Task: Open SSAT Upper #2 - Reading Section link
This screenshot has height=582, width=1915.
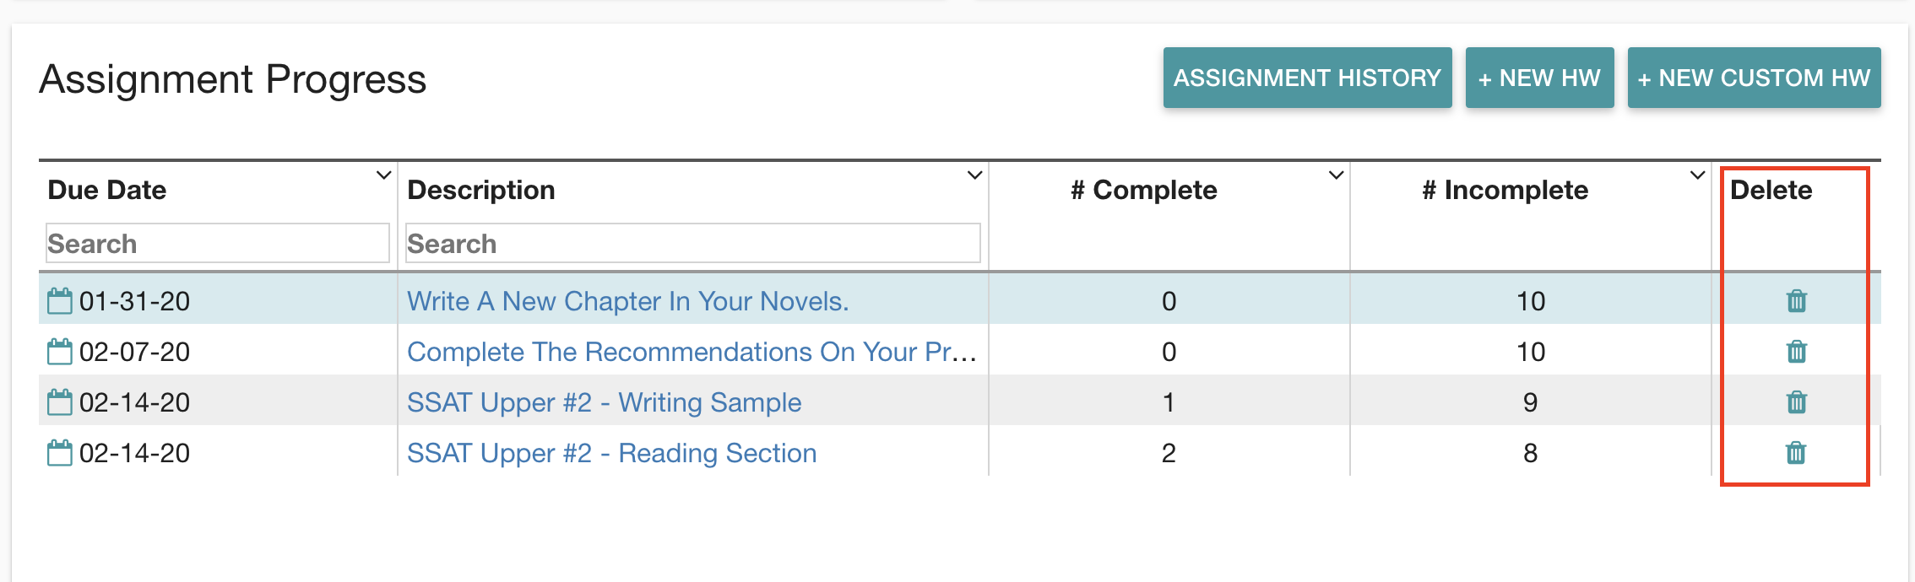Action: pos(611,453)
